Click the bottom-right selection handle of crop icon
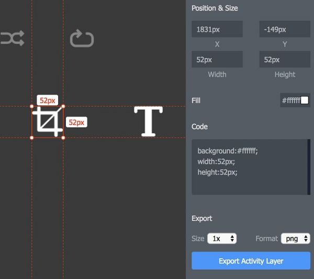Image resolution: width=314 pixels, height=279 pixels. click(x=63, y=138)
